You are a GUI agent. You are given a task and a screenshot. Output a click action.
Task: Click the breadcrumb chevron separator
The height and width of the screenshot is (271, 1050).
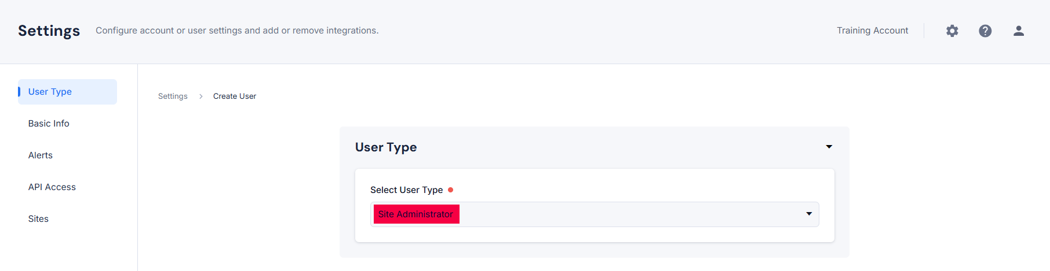200,96
